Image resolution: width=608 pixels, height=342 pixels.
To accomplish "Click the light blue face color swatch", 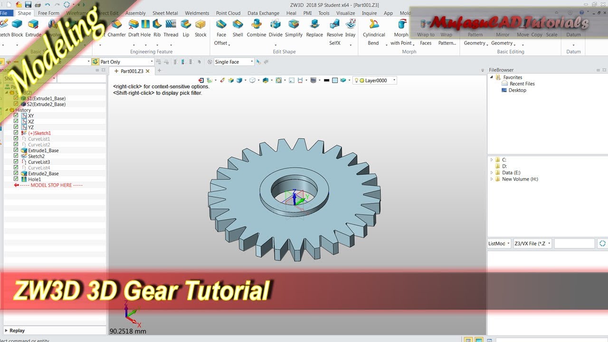I will pyautogui.click(x=335, y=80).
